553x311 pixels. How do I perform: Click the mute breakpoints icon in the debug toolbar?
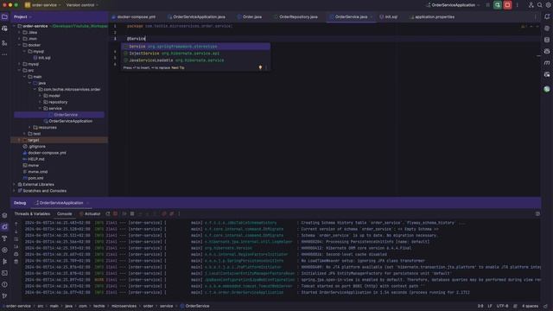(x=172, y=213)
